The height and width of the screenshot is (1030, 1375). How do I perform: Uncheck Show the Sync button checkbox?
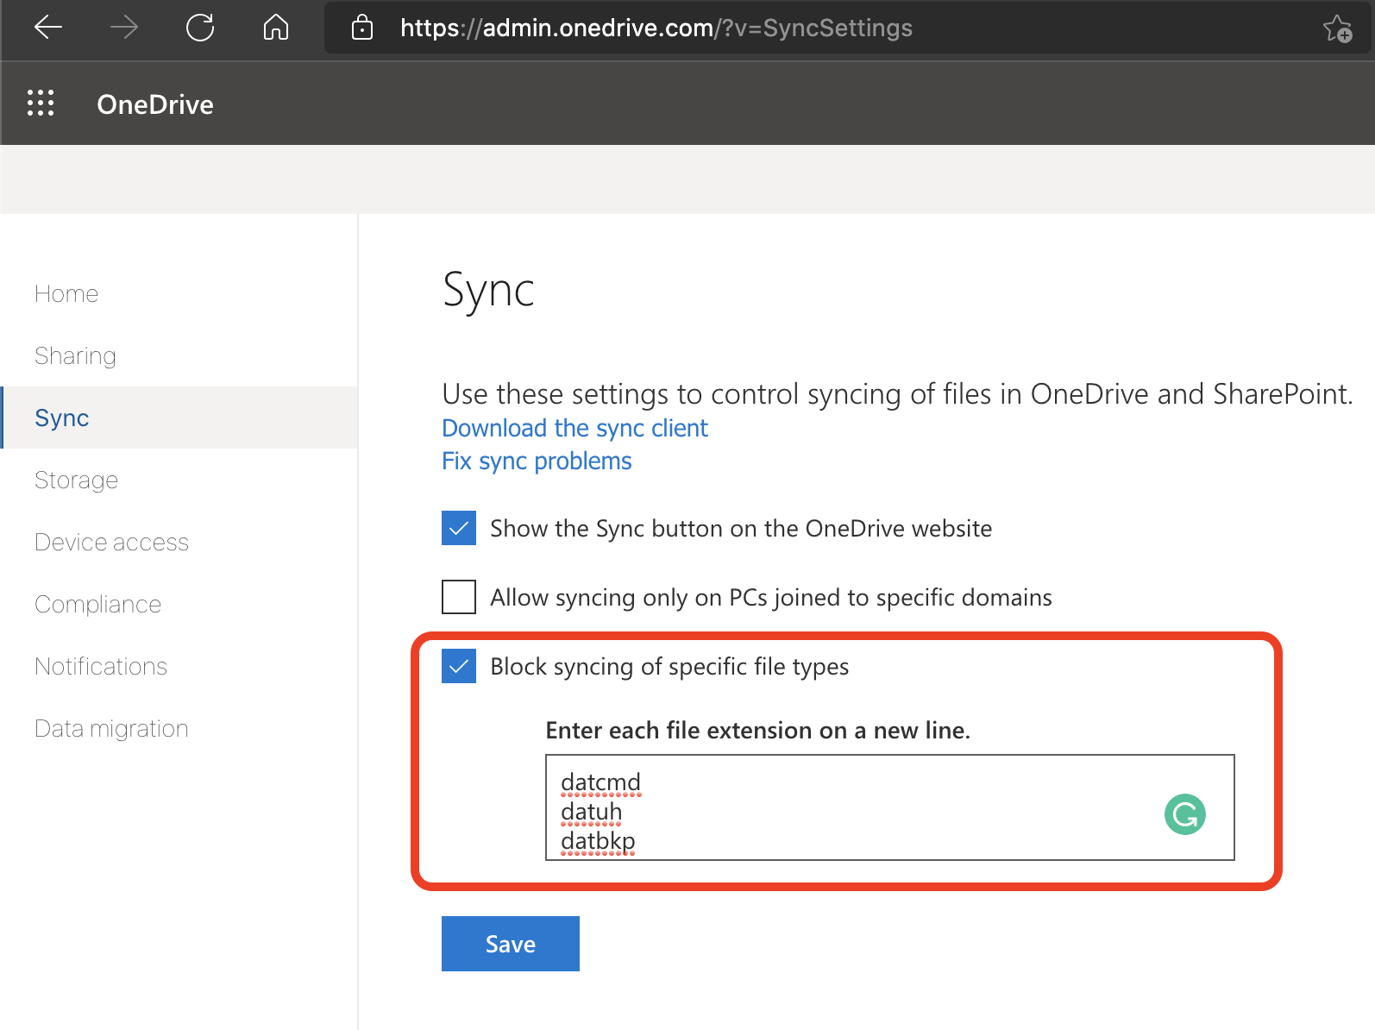coord(459,528)
